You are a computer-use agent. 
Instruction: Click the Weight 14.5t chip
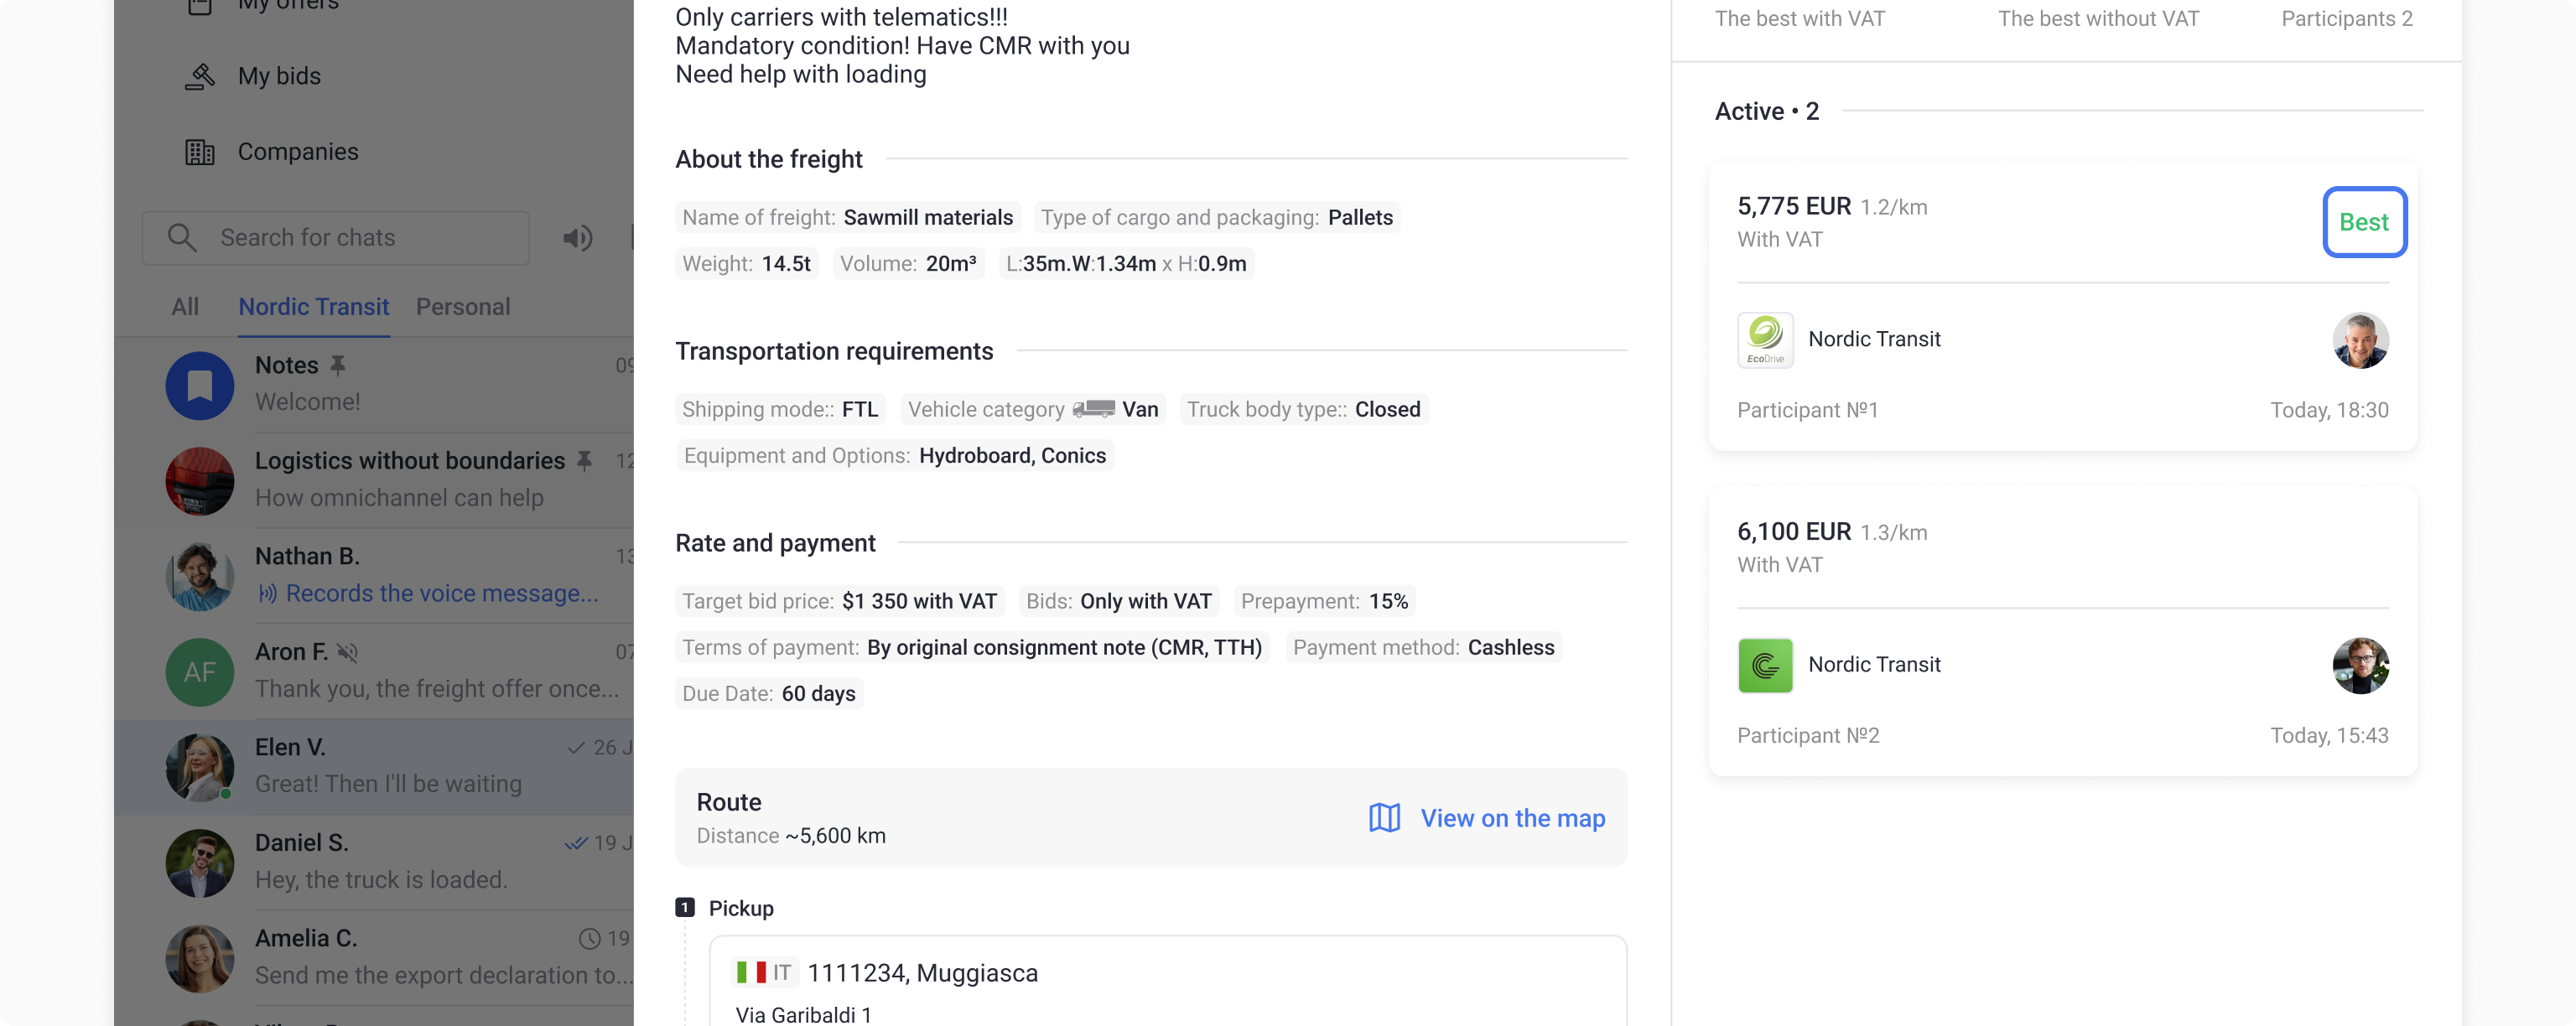[746, 264]
